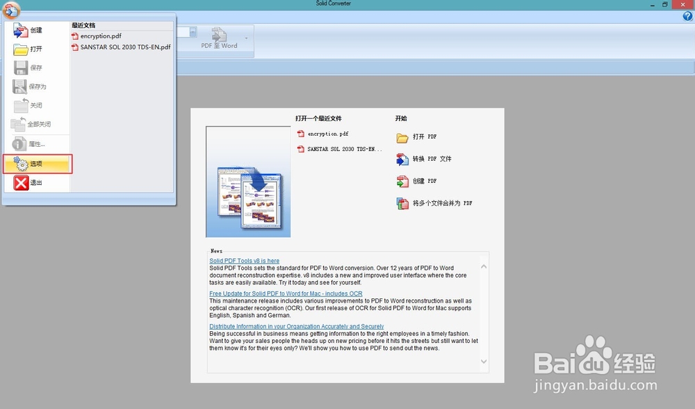This screenshot has height=409, width=695.
Task: Click the 创建 PDF green arrow icon
Action: click(402, 181)
